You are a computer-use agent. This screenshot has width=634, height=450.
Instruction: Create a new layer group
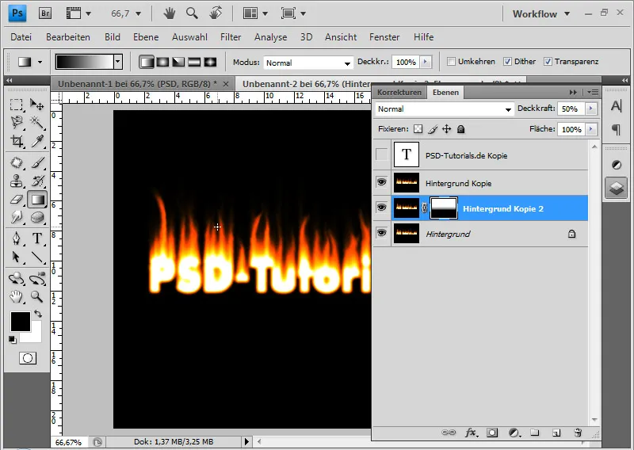click(535, 433)
